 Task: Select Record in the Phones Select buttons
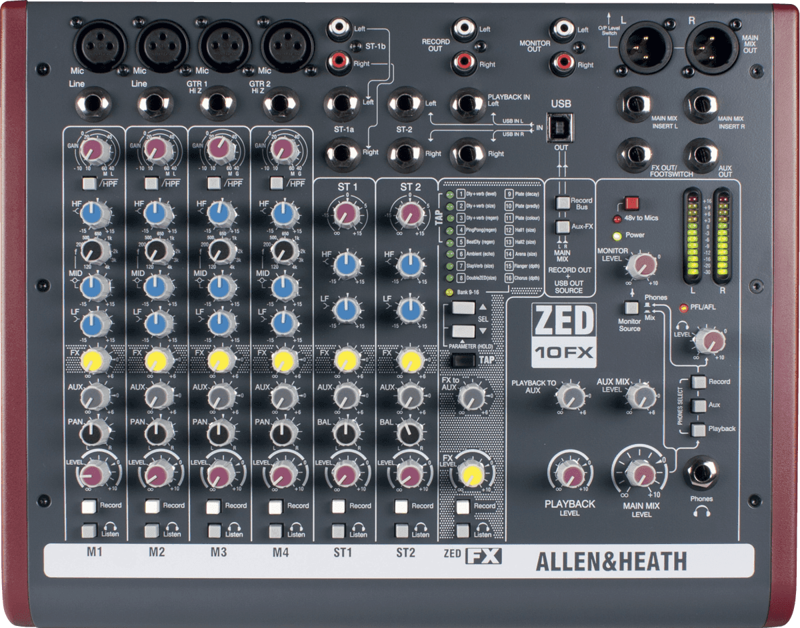tap(698, 383)
